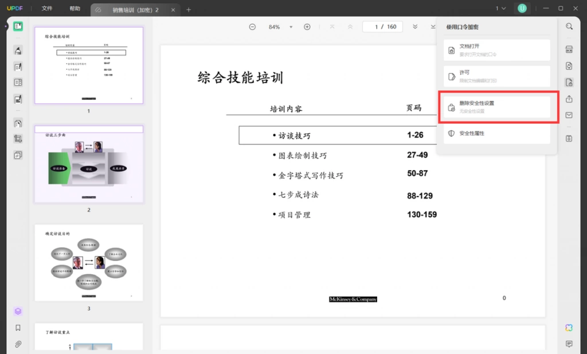Click the 图表绘制技巧 list entry
The height and width of the screenshot is (354, 587).
tap(303, 156)
